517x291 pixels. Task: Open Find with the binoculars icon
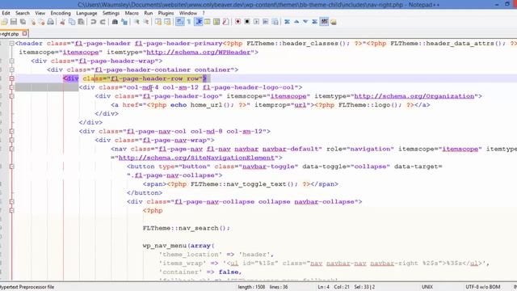pos(115,22)
